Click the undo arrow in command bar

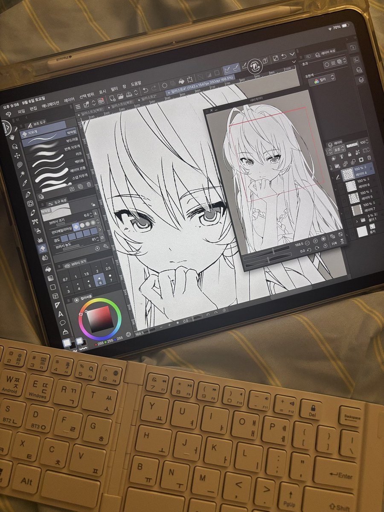[x=145, y=90]
